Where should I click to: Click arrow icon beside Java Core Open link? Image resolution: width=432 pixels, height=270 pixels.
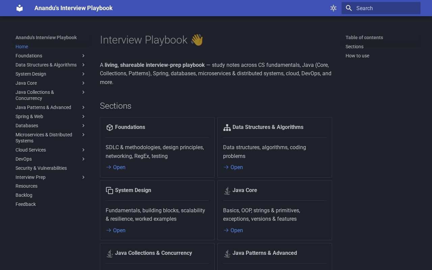coord(226,230)
